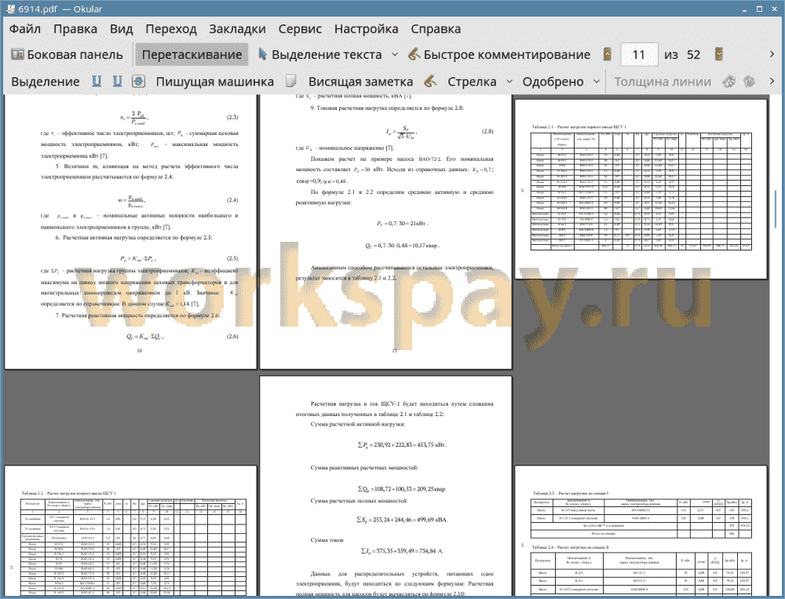
Task: Open the Переход menu
Action: coord(170,29)
